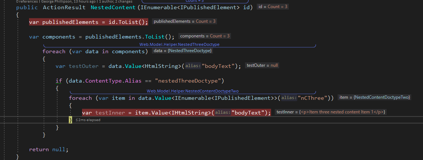
Task: Click the NestedContent method name
Action: pos(113,7)
